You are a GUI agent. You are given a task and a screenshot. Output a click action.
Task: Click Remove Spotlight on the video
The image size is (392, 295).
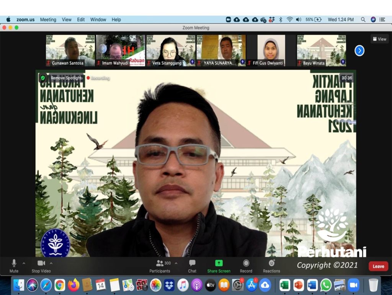point(66,78)
